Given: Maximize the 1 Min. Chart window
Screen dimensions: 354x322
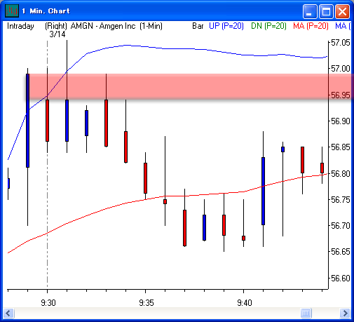Looking at the screenshot, I should 326,11.
